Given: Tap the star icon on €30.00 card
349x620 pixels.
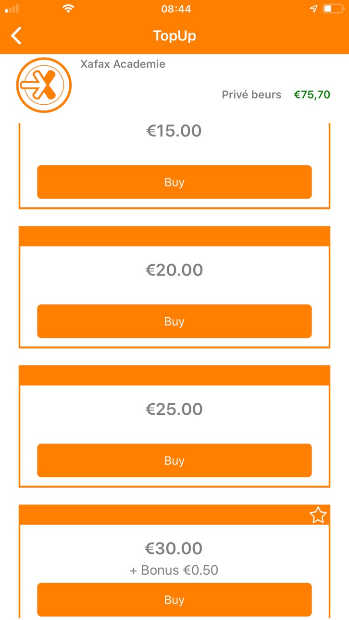Looking at the screenshot, I should 318,515.
